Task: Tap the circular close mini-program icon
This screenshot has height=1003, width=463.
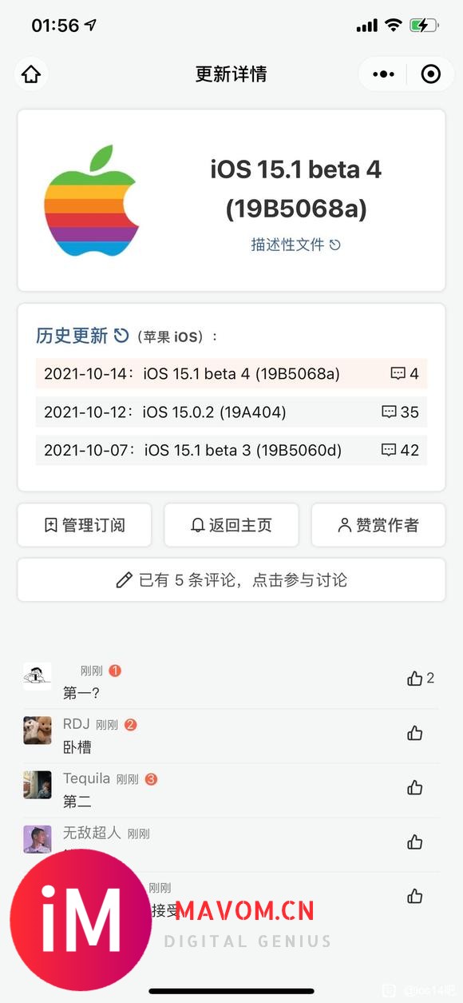Action: coord(430,74)
